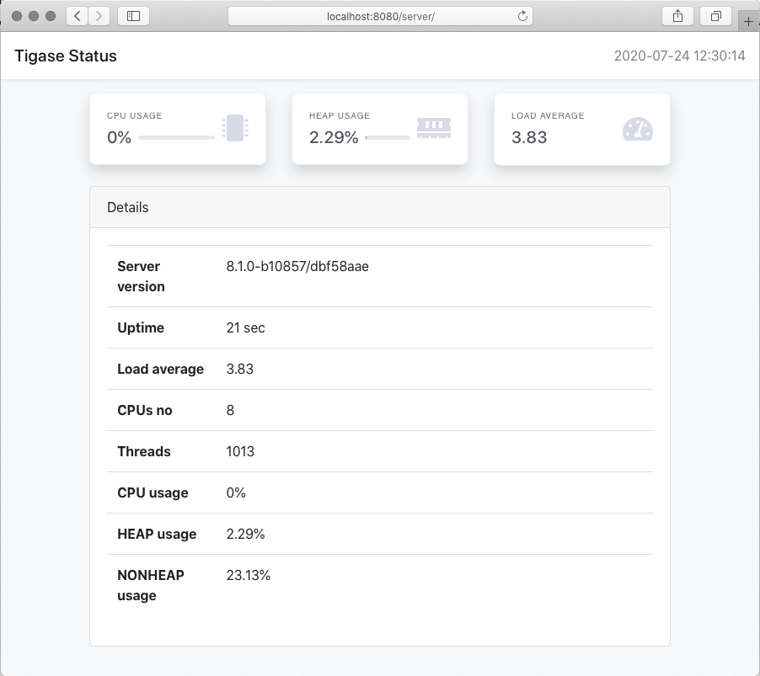Click the uptime value 21 sec

246,327
